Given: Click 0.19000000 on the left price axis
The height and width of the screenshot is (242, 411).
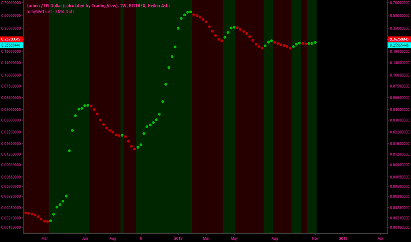Looking at the screenshot, I should [x=11, y=51].
